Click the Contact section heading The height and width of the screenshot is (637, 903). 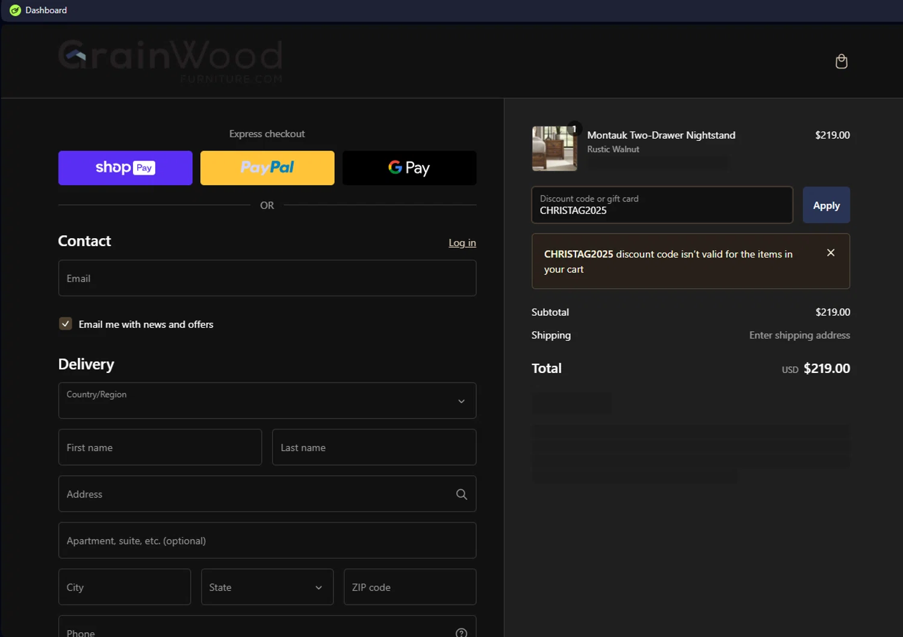pyautogui.click(x=84, y=241)
